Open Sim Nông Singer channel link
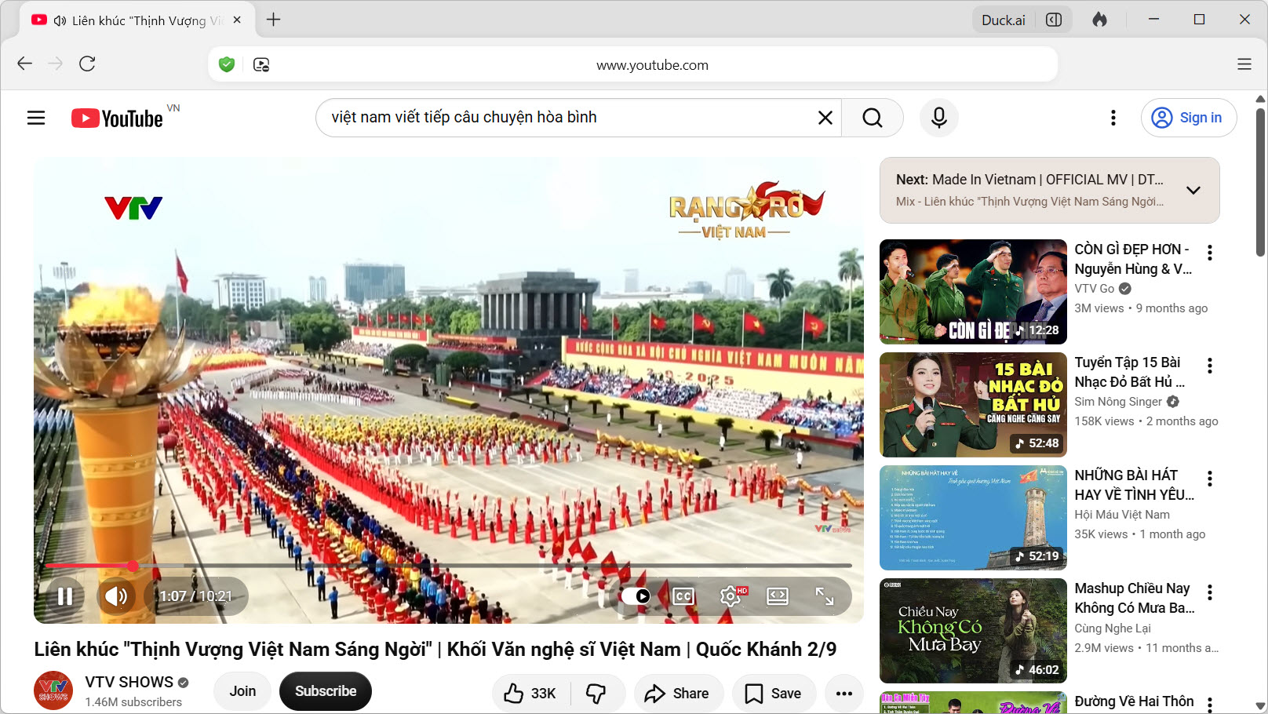The width and height of the screenshot is (1268, 714). coord(1118,402)
